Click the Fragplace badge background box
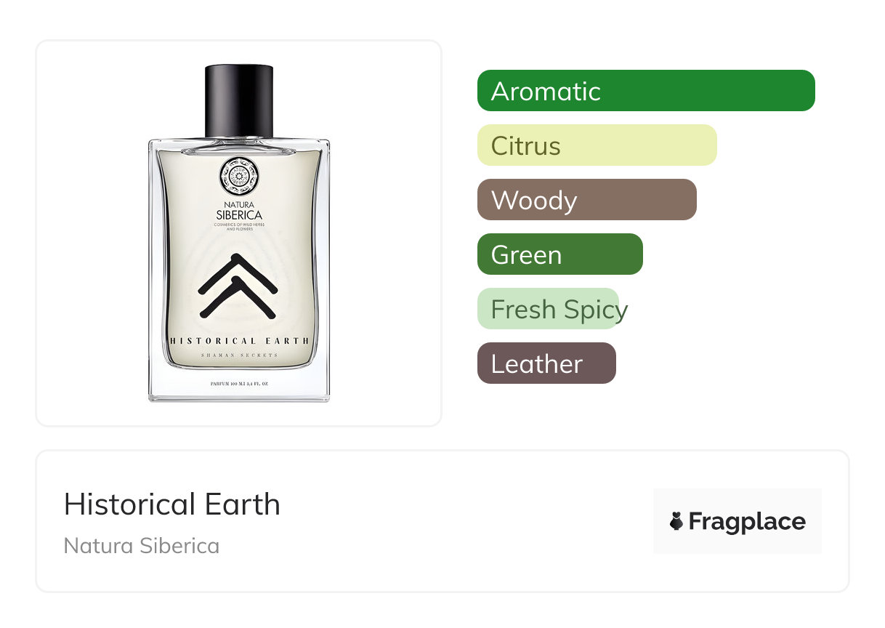 coord(737,521)
